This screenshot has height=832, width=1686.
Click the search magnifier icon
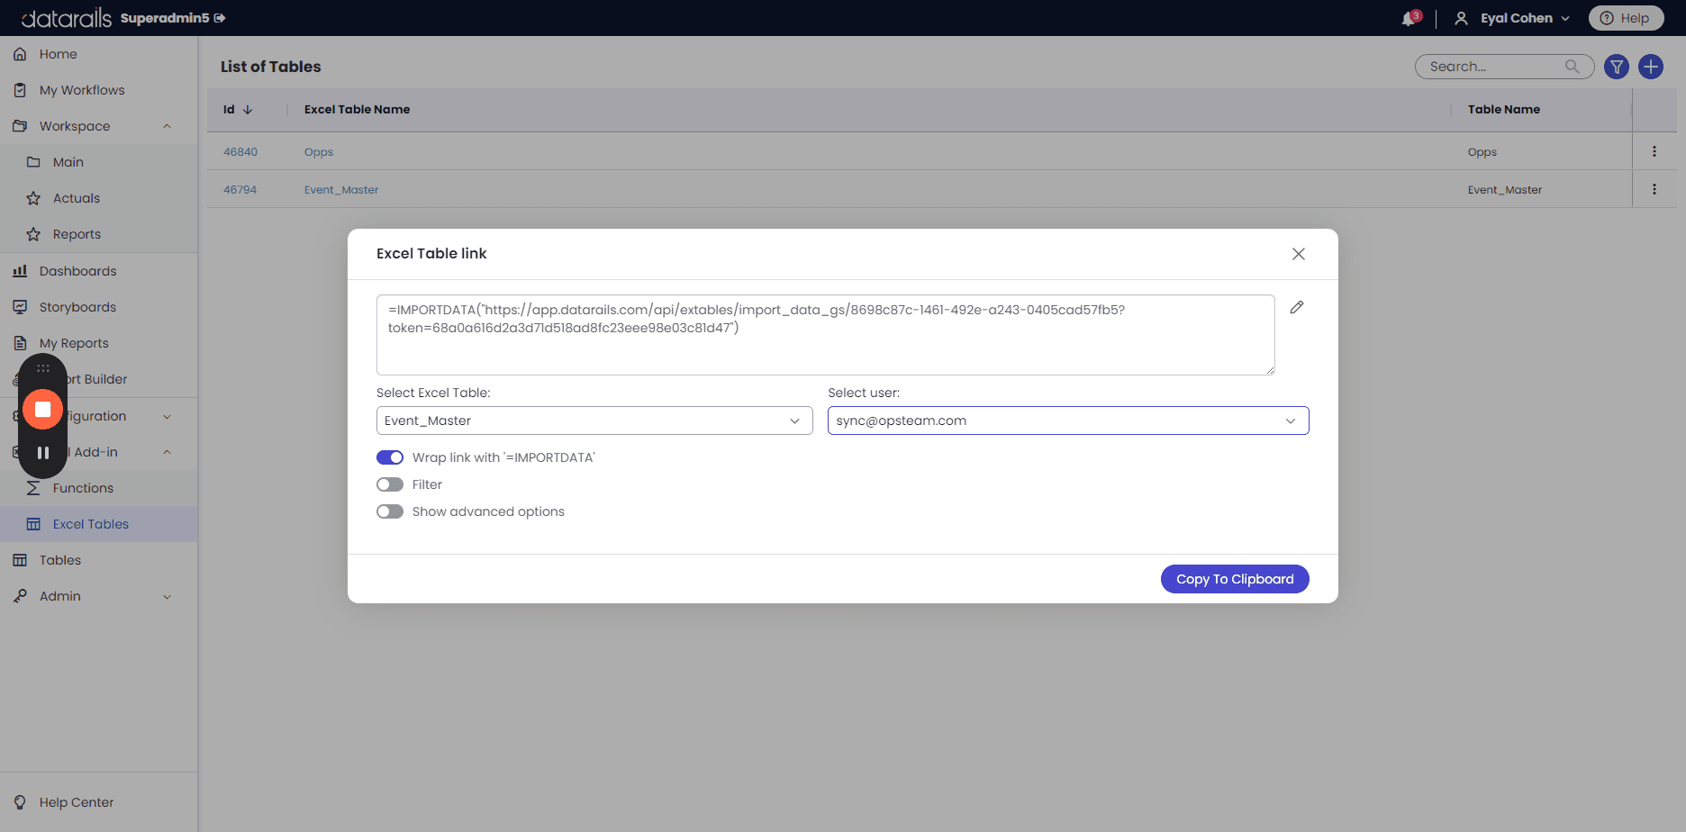point(1573,67)
